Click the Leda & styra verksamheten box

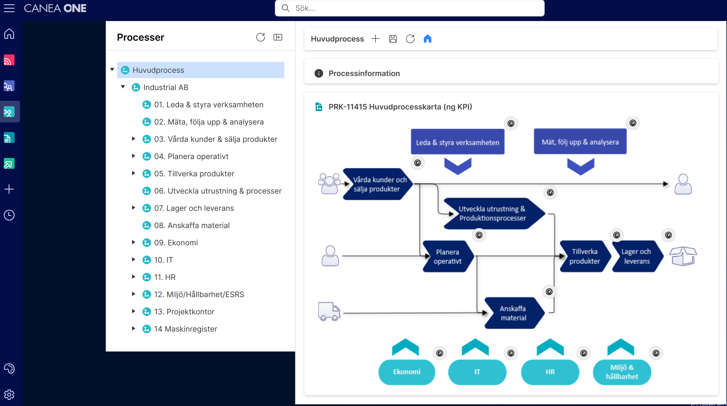458,142
